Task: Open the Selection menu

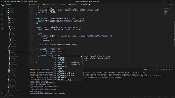Action: click(x=13, y=1)
